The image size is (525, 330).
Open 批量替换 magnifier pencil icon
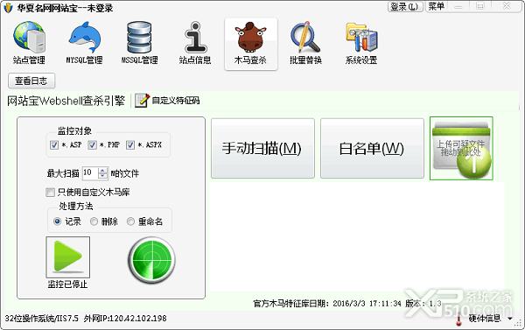305,43
